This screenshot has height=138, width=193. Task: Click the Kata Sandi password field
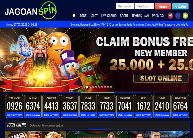click(x=144, y=6)
